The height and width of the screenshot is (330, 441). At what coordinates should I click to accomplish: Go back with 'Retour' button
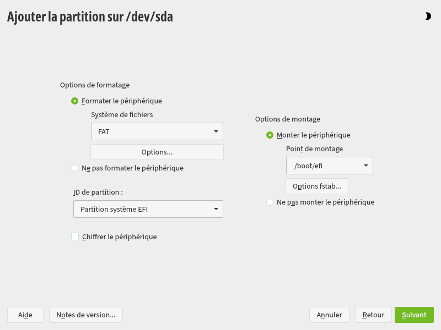(373, 315)
